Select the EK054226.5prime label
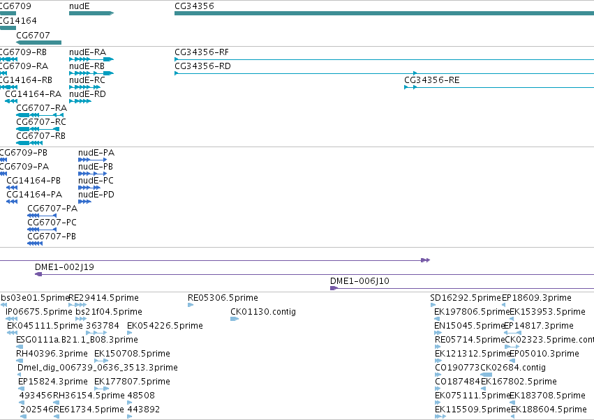Image resolution: width=594 pixels, height=420 pixels. tap(165, 326)
